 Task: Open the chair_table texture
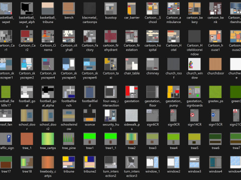[x=132, y=64]
